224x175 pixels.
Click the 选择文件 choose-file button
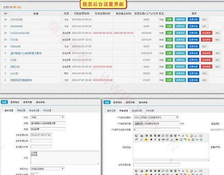click(x=139, y=123)
